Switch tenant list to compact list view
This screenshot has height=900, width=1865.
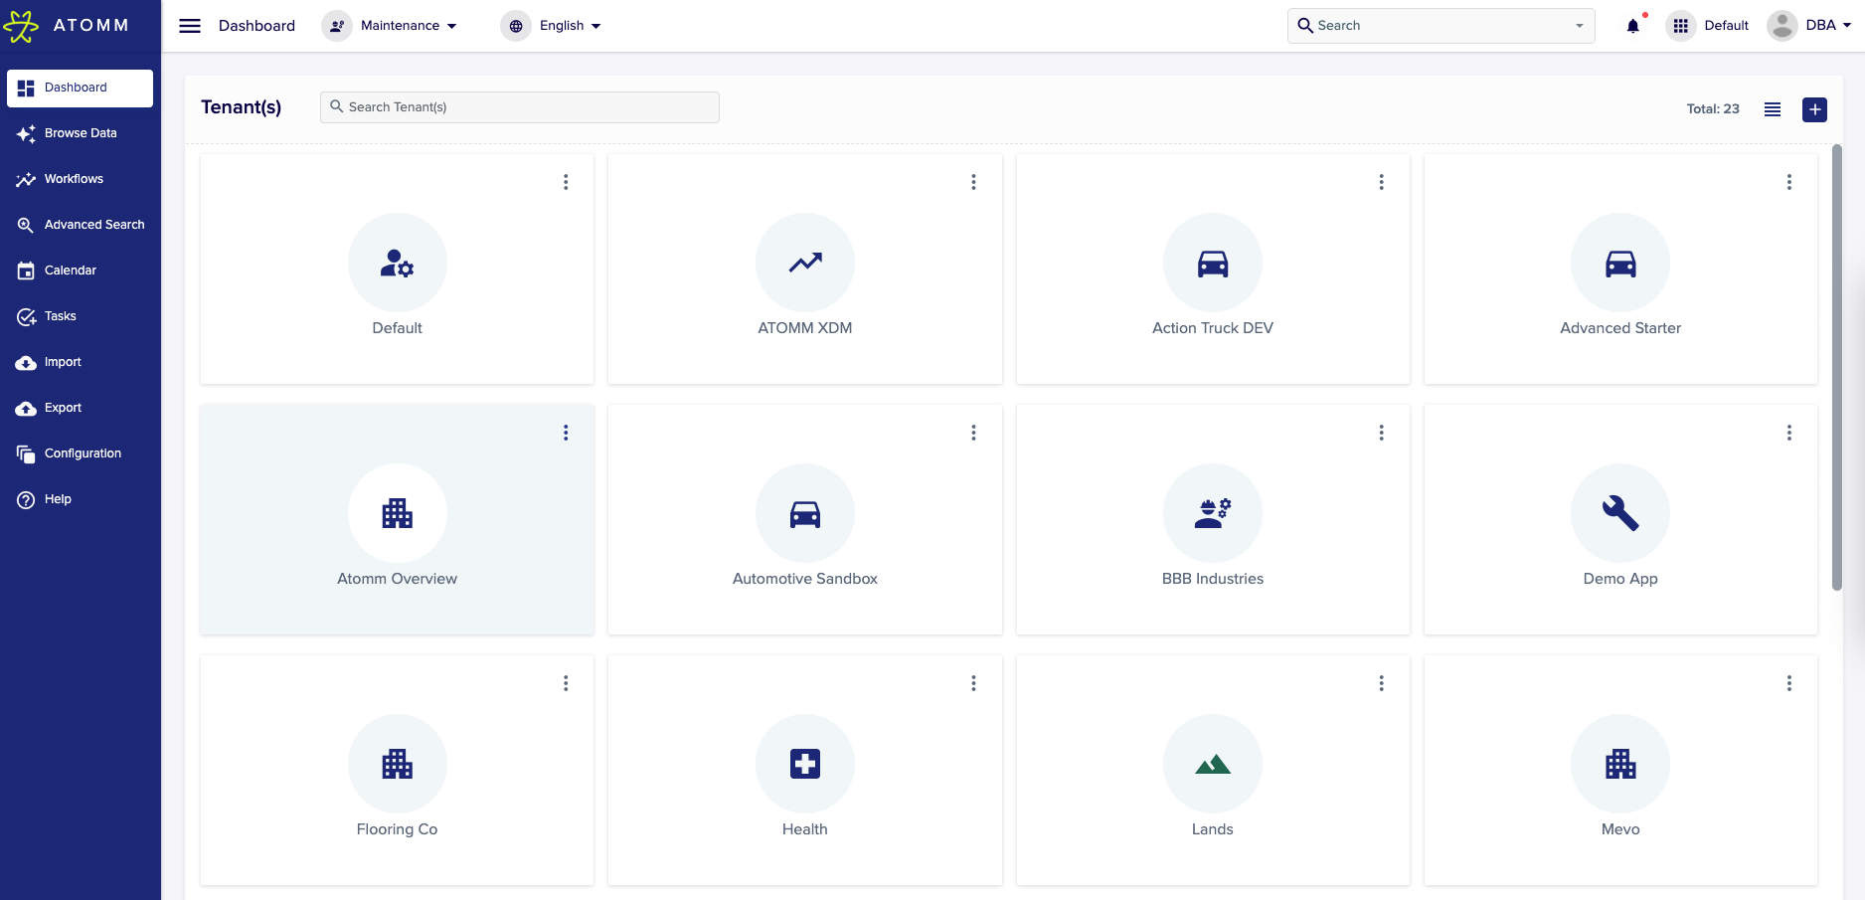coord(1773,109)
